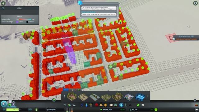The image size is (199, 112).
Task: Activate the Bulldozer tool
Action: (x=197, y=105)
